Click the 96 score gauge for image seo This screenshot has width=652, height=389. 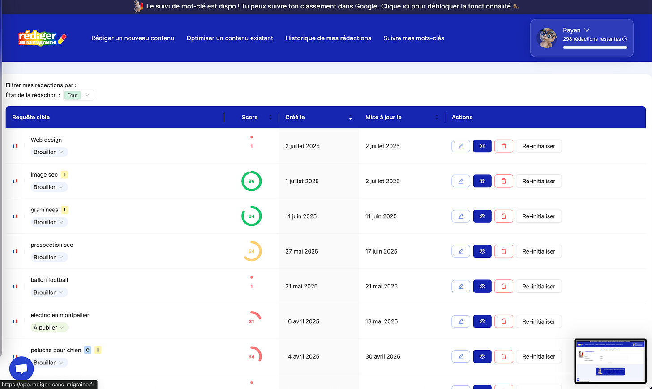252,181
